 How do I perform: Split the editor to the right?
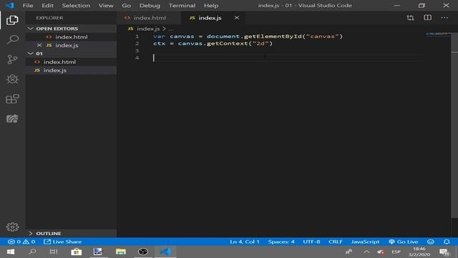point(428,18)
